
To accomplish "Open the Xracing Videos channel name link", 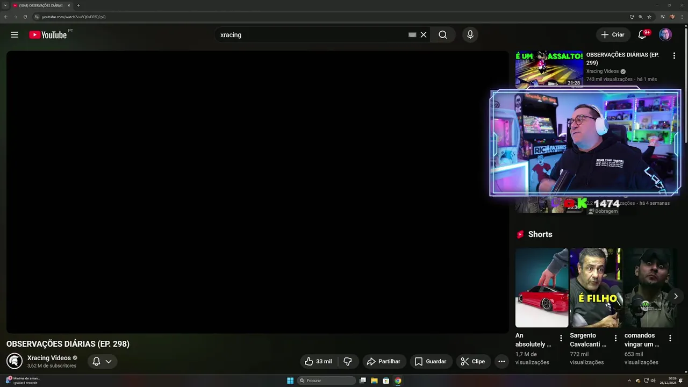I will [49, 358].
